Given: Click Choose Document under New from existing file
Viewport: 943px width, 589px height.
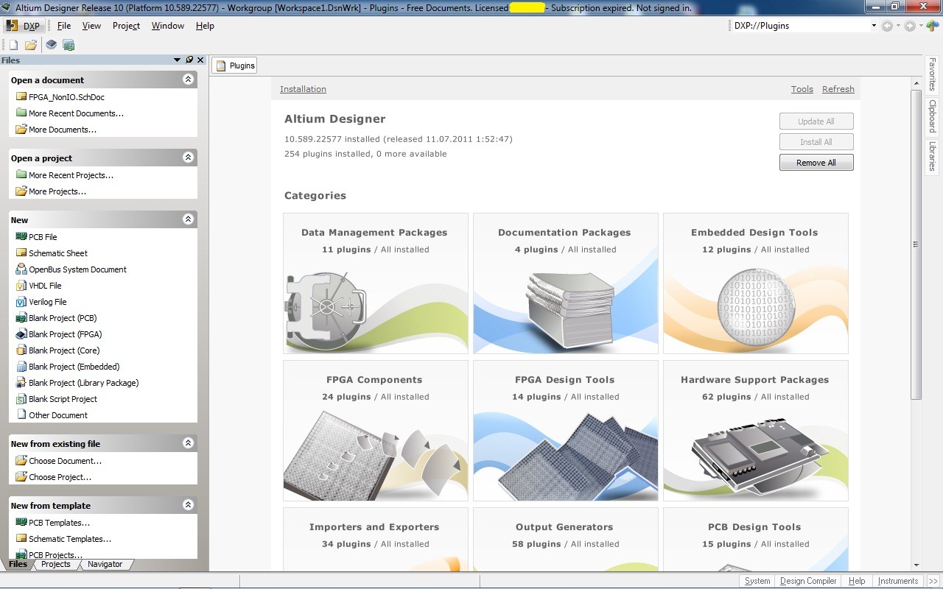Looking at the screenshot, I should [x=59, y=461].
